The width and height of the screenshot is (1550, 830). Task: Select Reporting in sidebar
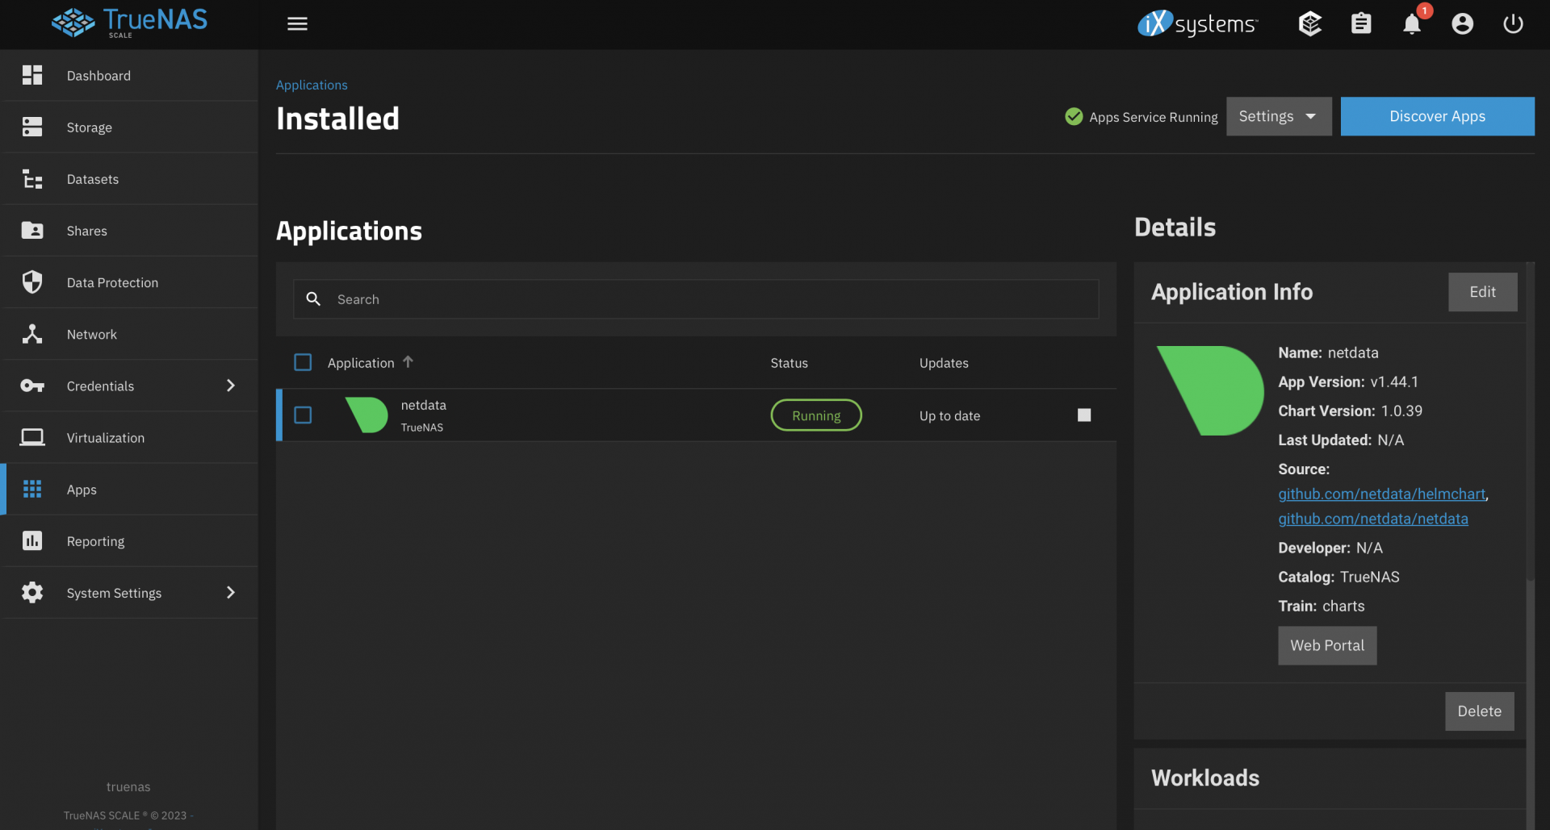point(129,540)
